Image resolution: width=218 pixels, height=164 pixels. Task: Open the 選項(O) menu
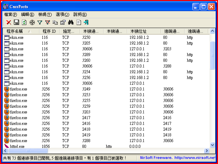click(62, 15)
